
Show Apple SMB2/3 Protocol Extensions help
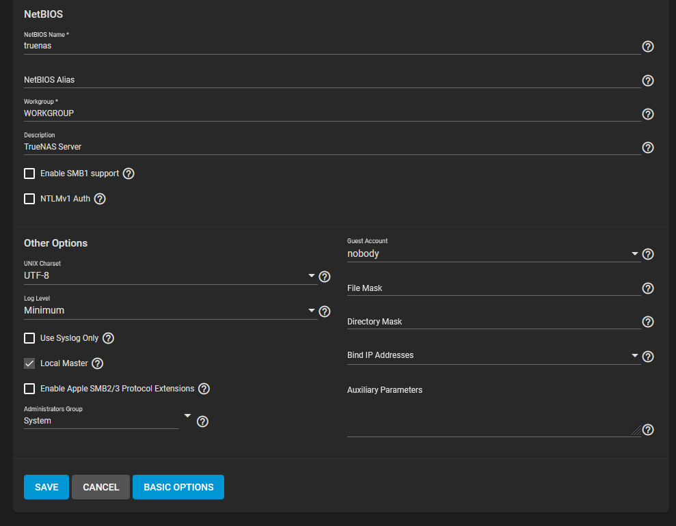tap(204, 389)
